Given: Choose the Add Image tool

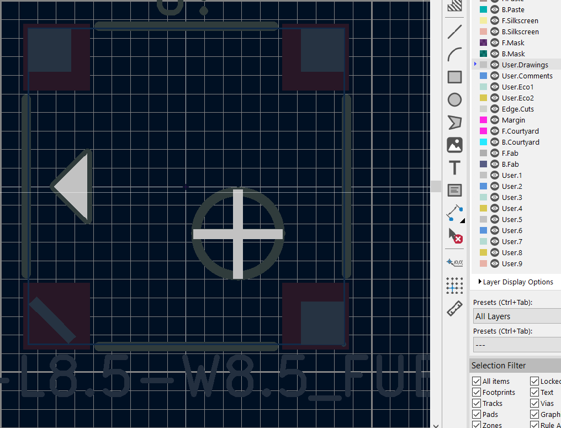Looking at the screenshot, I should [454, 145].
